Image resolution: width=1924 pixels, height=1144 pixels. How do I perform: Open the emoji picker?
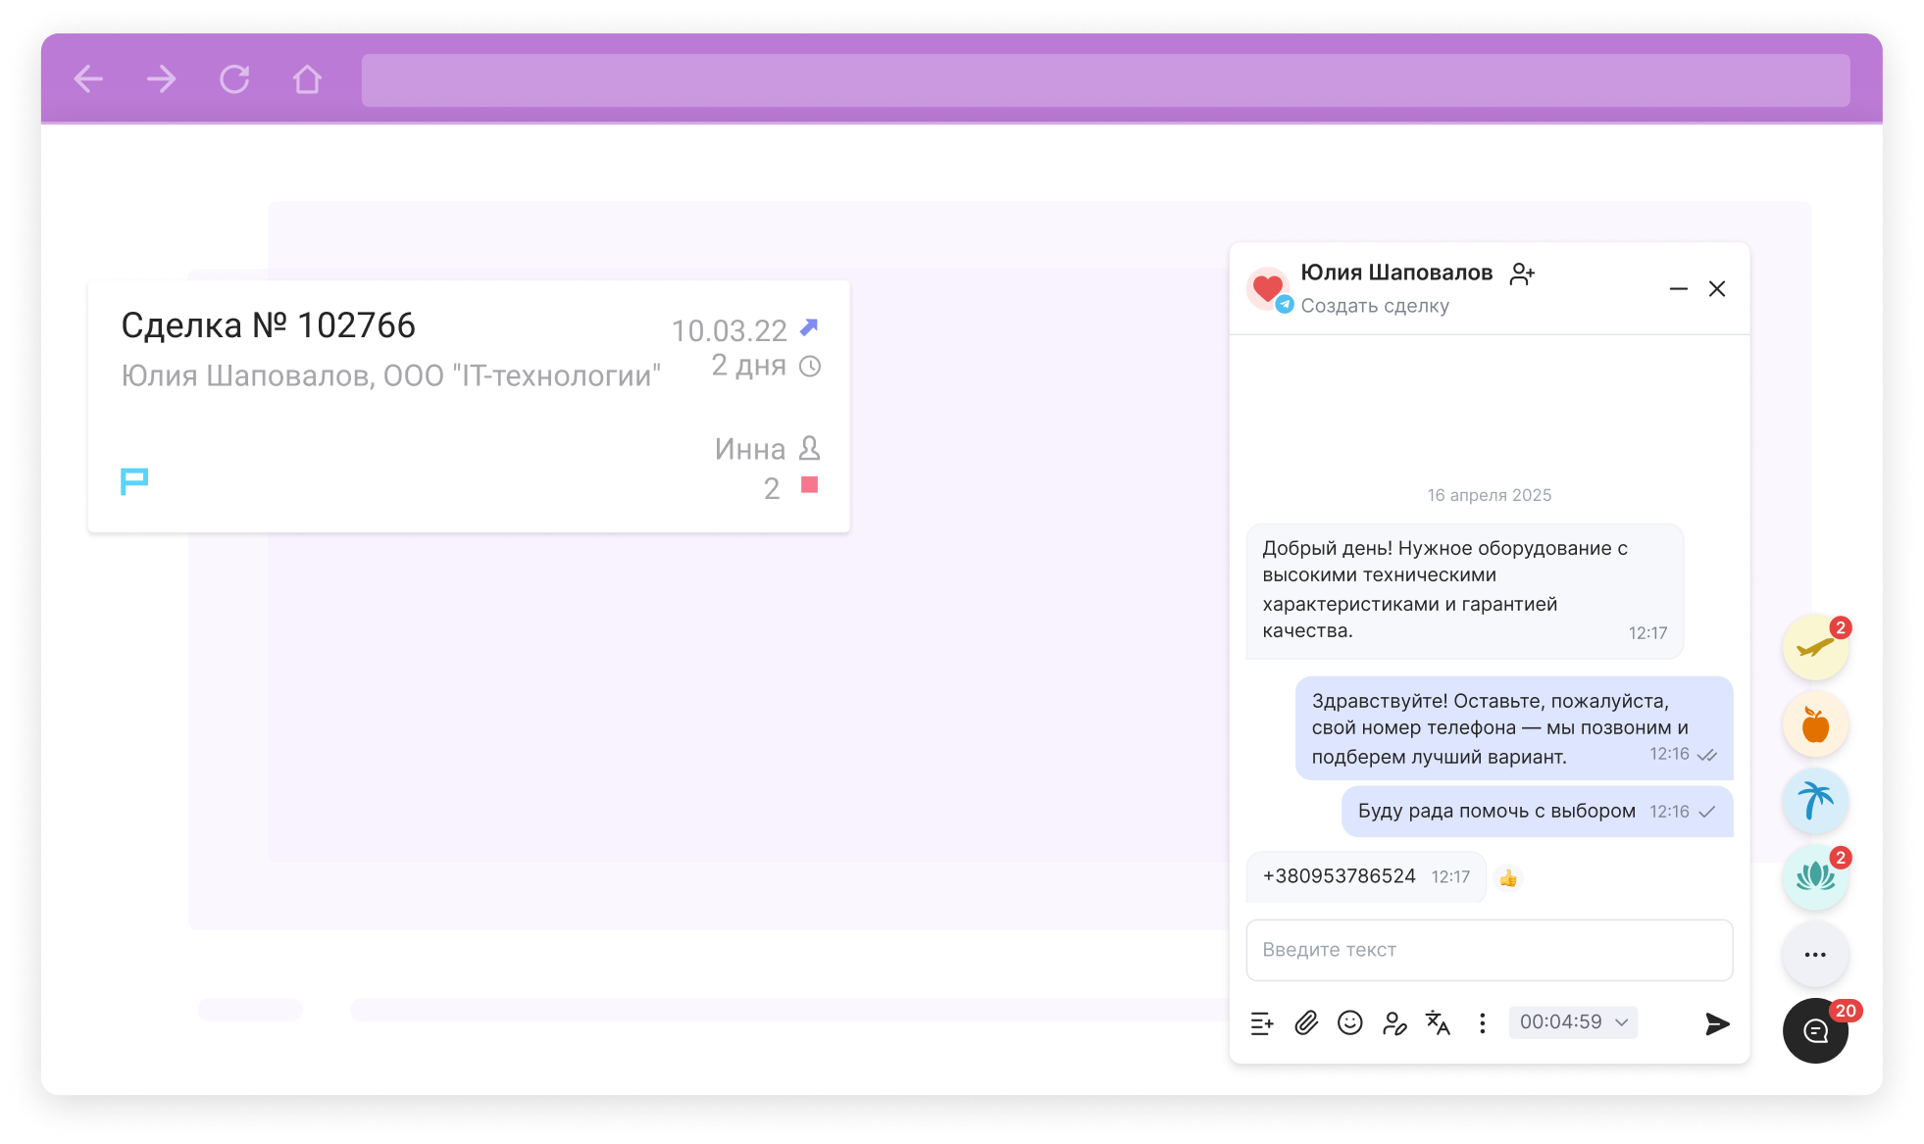pos(1350,1022)
